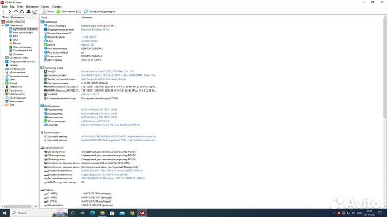Open the Избранное menu in menu bar
The image size is (387, 217).
pyautogui.click(x=32, y=6)
